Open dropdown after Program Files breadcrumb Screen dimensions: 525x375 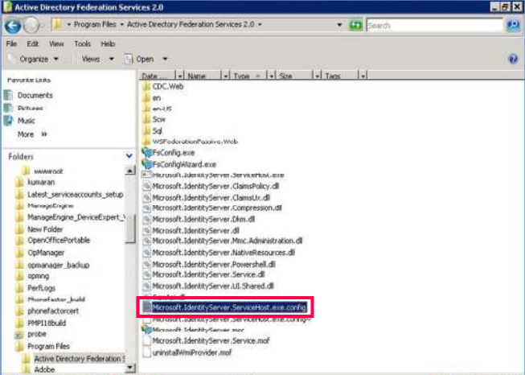click(121, 24)
